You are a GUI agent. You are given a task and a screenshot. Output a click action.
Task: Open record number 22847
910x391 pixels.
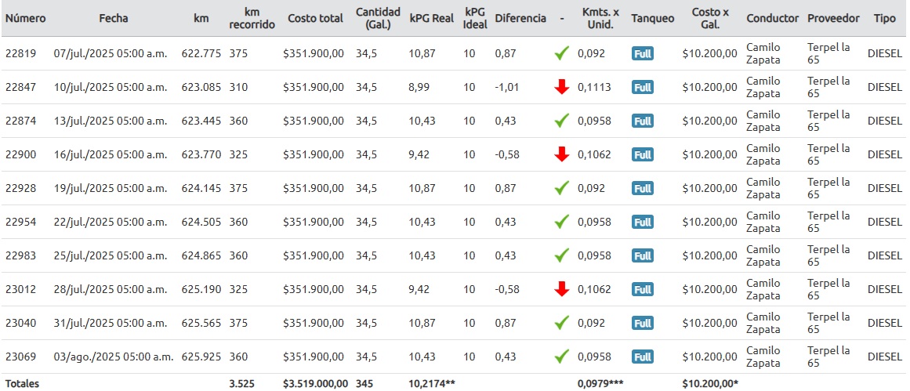pyautogui.click(x=20, y=87)
